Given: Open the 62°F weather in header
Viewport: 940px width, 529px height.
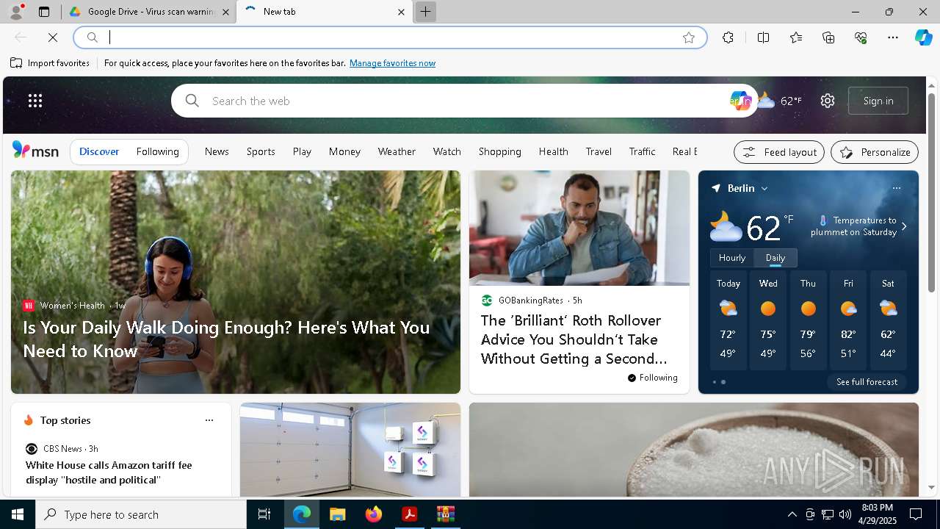Looking at the screenshot, I should pos(781,101).
